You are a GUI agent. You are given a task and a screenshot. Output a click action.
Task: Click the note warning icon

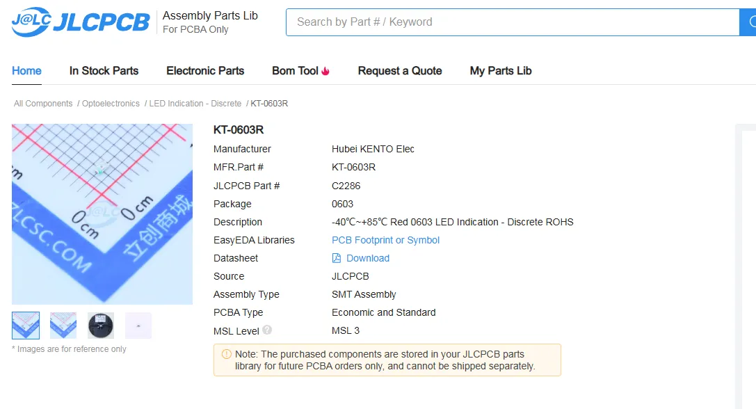(x=226, y=354)
